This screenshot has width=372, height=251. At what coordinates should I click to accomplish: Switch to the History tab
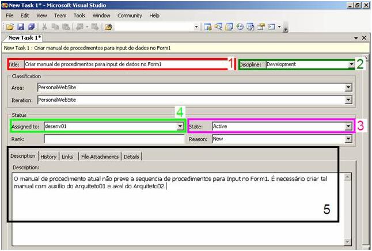pos(48,157)
